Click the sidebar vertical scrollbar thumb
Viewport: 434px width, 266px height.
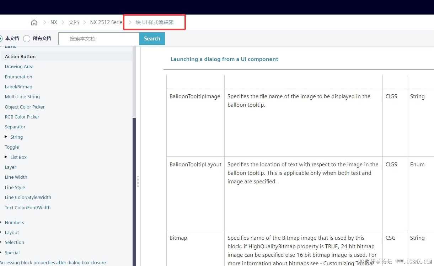pyautogui.click(x=134, y=192)
